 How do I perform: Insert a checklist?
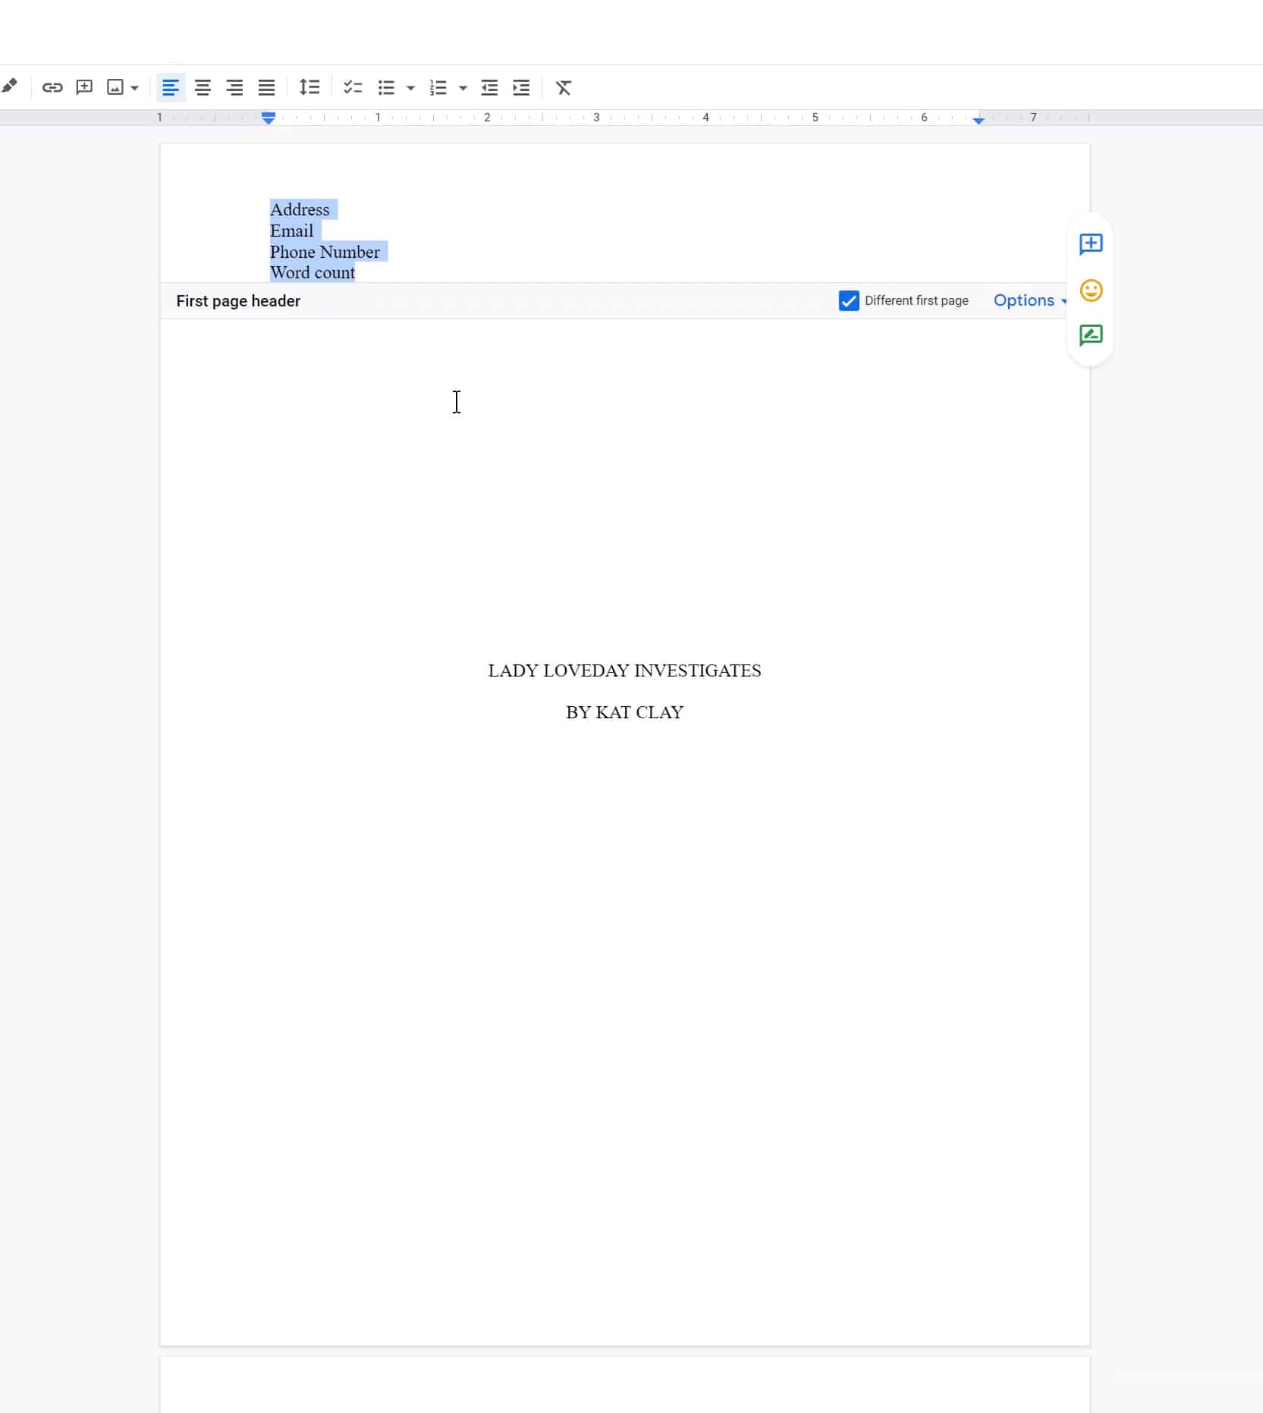tap(353, 87)
